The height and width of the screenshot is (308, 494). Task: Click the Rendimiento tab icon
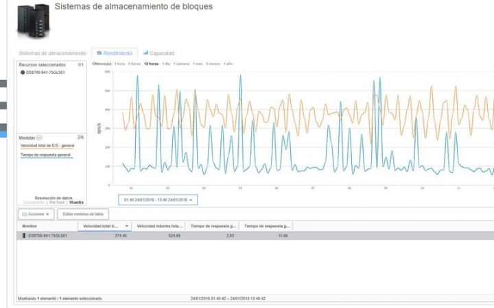point(99,53)
